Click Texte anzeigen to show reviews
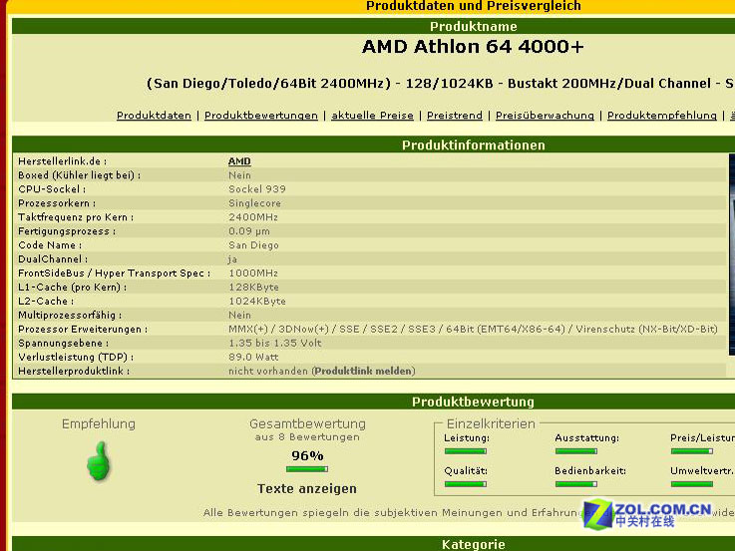The height and width of the screenshot is (551, 735). [307, 489]
